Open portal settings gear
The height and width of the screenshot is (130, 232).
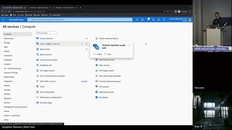pyautogui.click(x=153, y=19)
